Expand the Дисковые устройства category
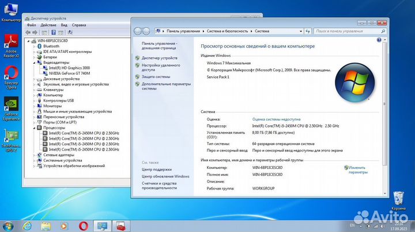This screenshot has height=232, width=415. coord(34,79)
